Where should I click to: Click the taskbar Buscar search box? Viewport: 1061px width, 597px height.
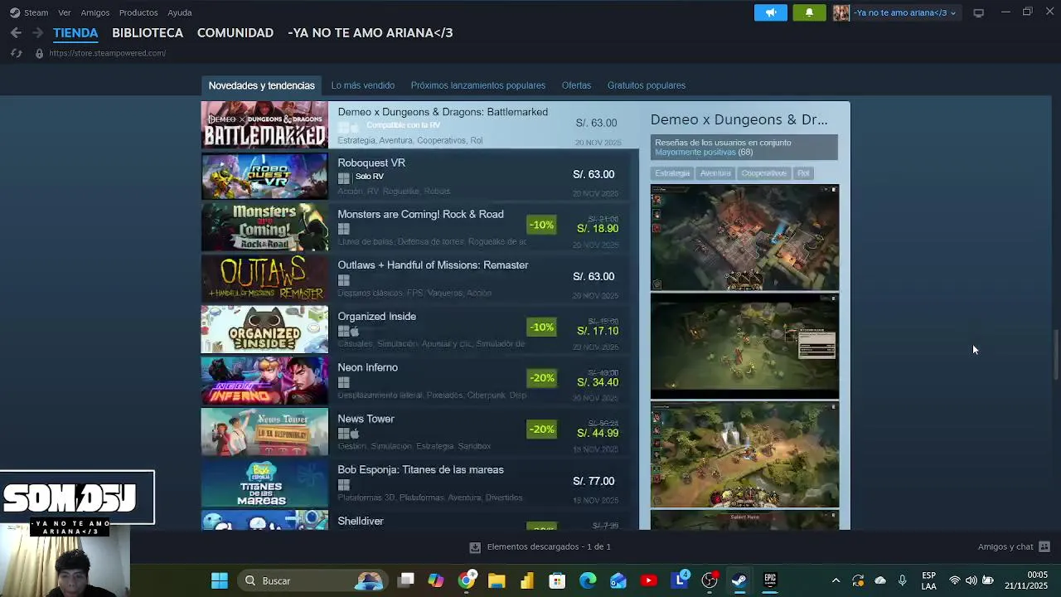coord(312,580)
